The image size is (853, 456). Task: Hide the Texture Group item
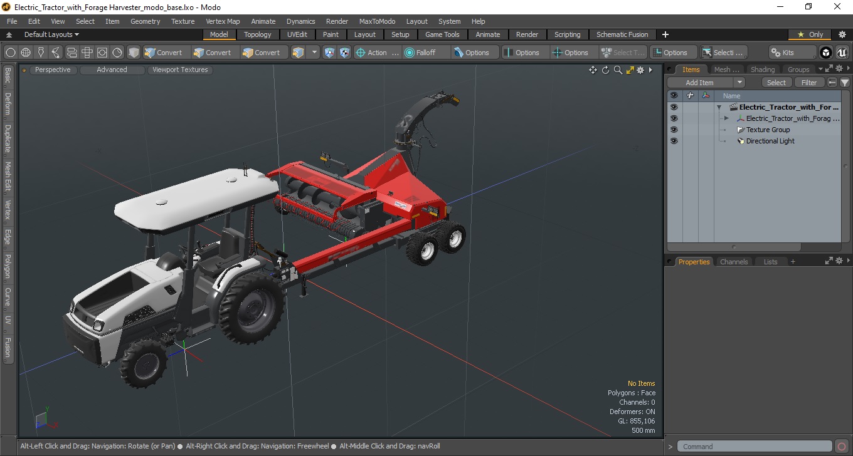(674, 130)
